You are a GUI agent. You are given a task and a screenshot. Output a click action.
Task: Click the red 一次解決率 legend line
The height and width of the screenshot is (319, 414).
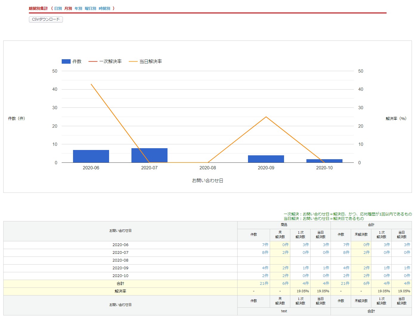pyautogui.click(x=93, y=62)
